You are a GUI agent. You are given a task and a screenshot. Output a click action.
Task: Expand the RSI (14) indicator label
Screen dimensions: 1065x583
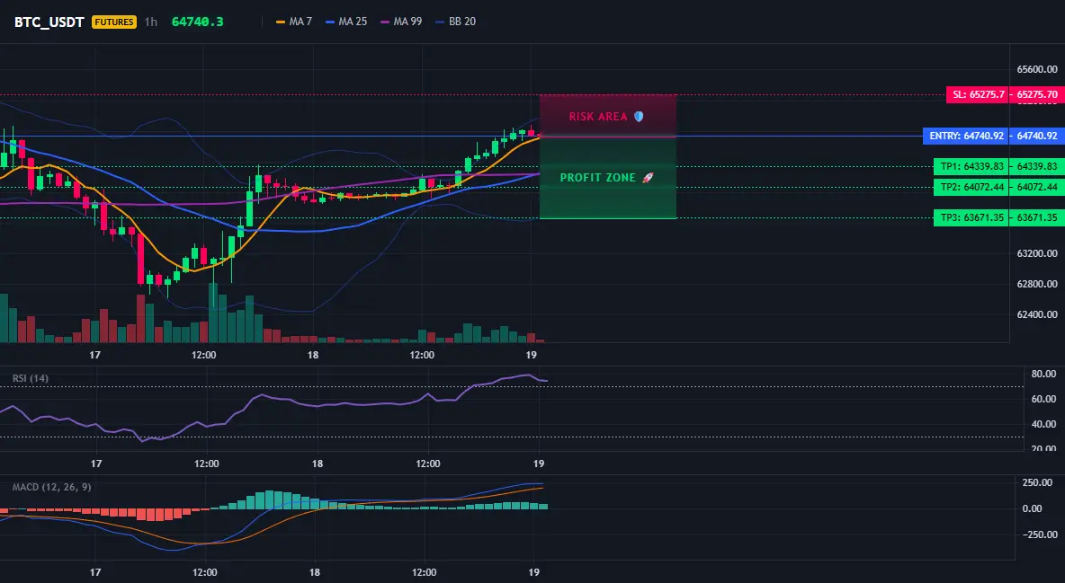[31, 378]
